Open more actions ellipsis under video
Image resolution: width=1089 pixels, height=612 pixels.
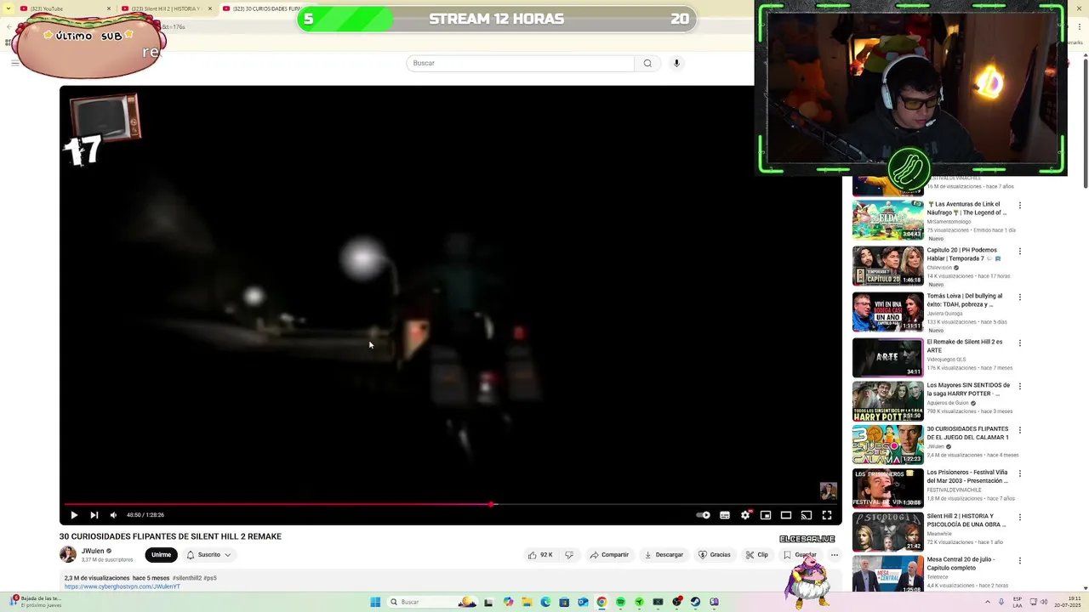(835, 555)
